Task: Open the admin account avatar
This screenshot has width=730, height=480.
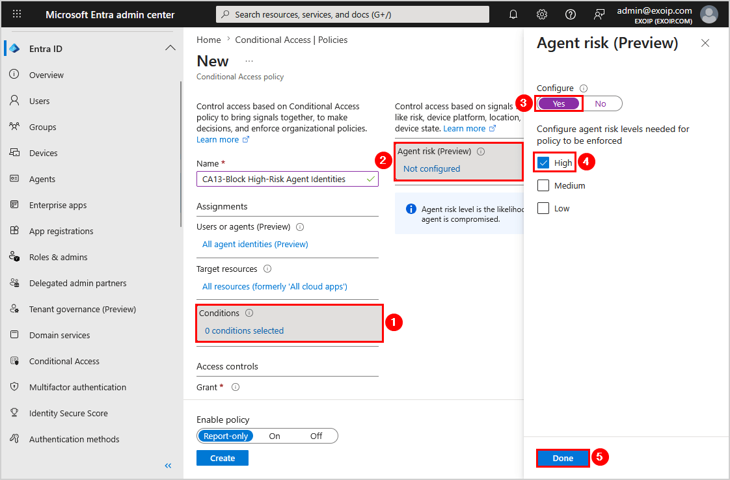Action: click(x=709, y=14)
